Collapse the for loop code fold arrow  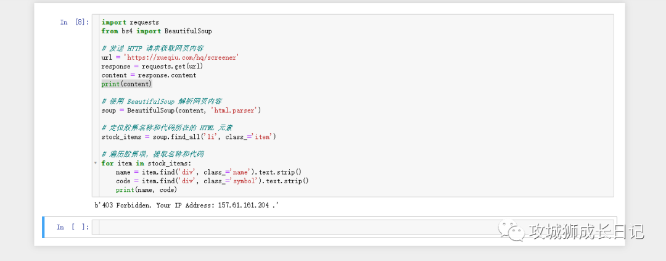tap(95, 164)
